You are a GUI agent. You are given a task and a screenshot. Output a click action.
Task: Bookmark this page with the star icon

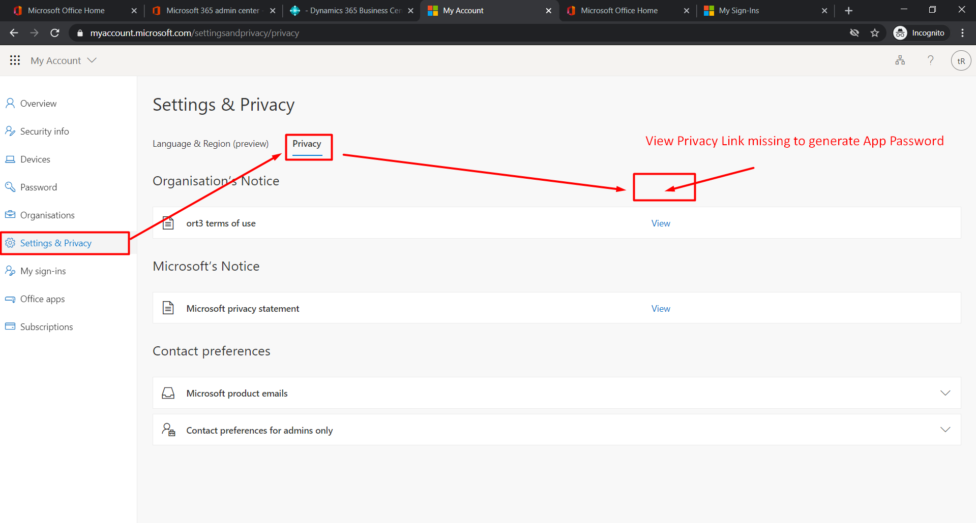click(x=875, y=33)
